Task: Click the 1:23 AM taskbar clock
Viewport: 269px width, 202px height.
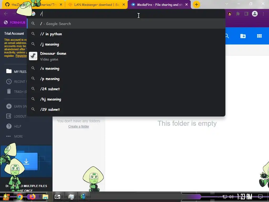Action: (x=245, y=197)
